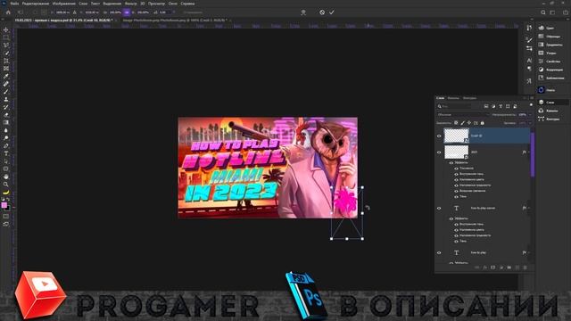Filter layers by type layers icon

click(x=501, y=106)
